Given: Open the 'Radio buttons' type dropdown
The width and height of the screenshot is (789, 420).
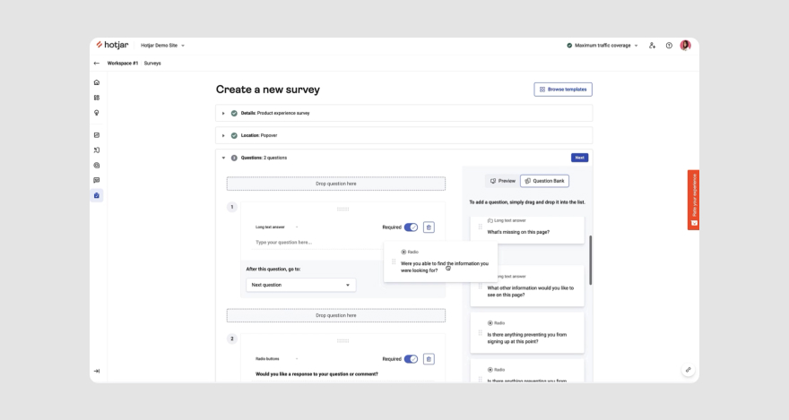Looking at the screenshot, I should [x=277, y=359].
